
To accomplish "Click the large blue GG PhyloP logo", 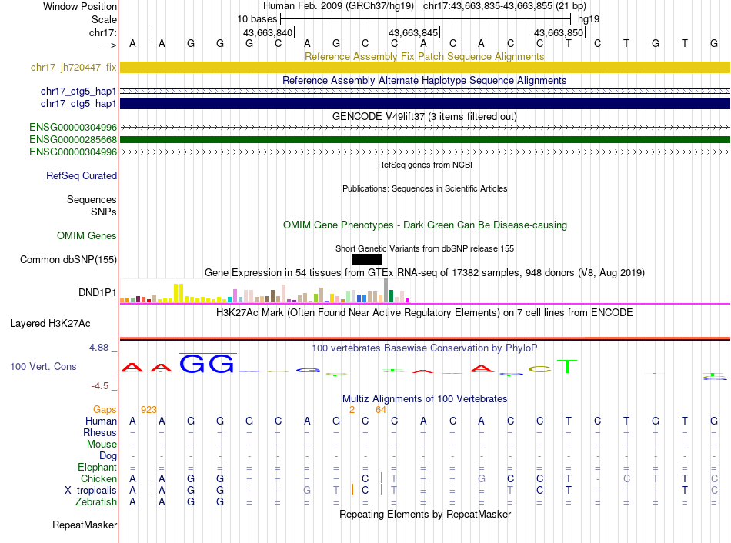I will 207,364.
